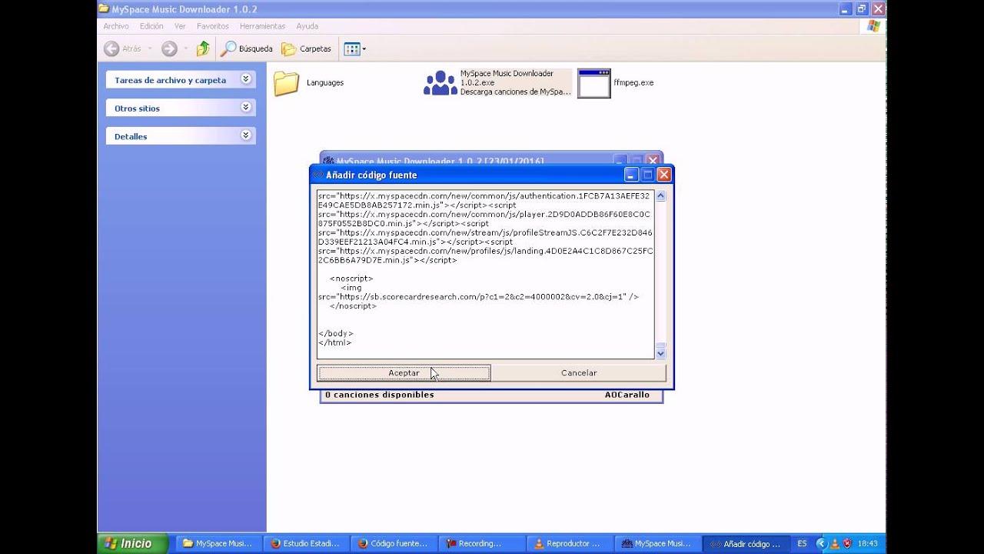984x554 pixels.
Task: Click the scrollbar up arrow in code box
Action: tap(660, 196)
